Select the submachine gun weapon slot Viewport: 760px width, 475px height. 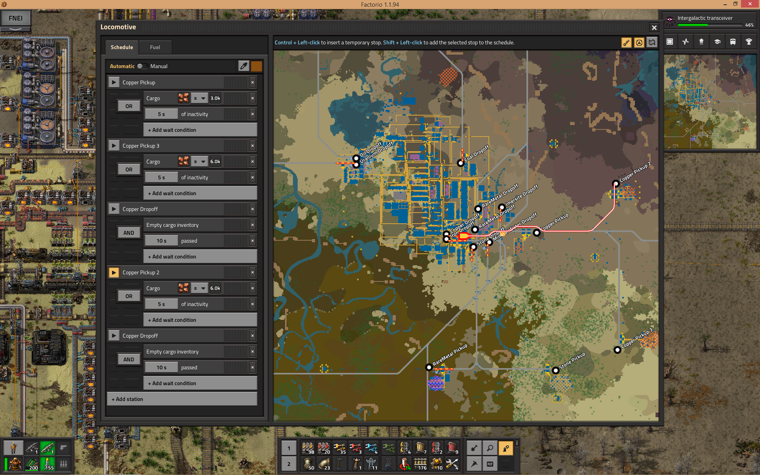pos(32,448)
